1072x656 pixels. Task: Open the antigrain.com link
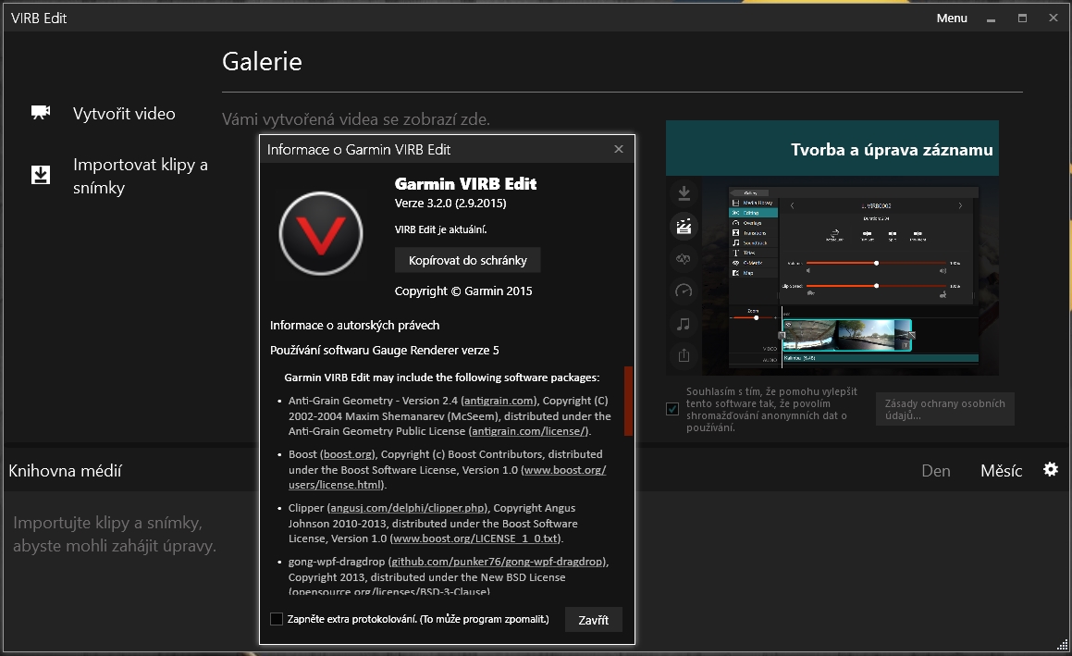pos(499,401)
